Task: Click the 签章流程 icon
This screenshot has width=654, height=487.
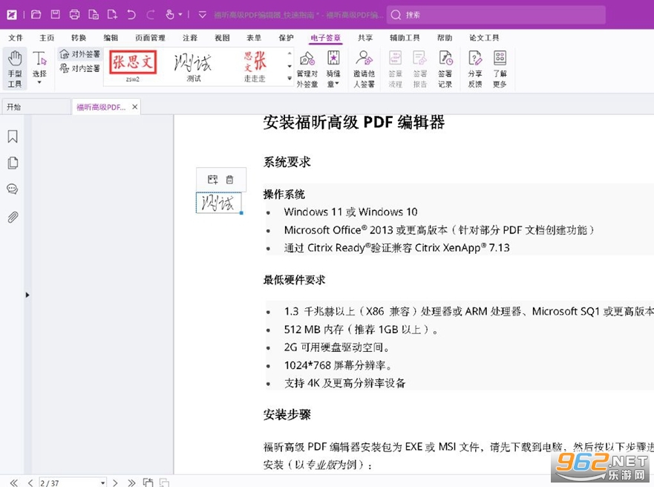Action: [396, 68]
